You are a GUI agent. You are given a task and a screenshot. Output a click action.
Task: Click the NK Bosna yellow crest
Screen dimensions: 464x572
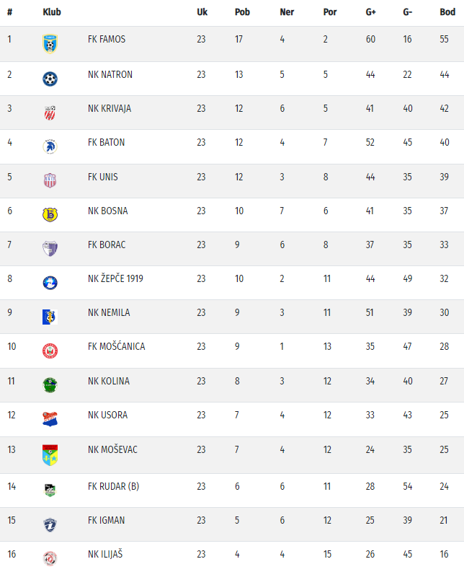pyautogui.click(x=50, y=214)
